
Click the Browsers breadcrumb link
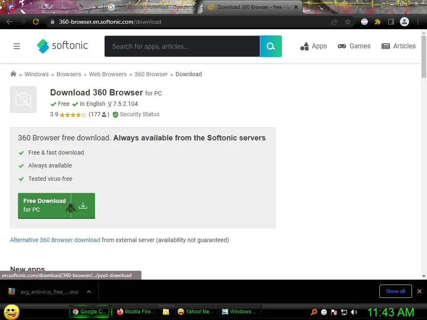coord(69,74)
